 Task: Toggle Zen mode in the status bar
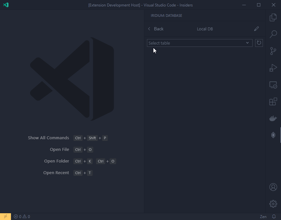pyautogui.click(x=263, y=217)
